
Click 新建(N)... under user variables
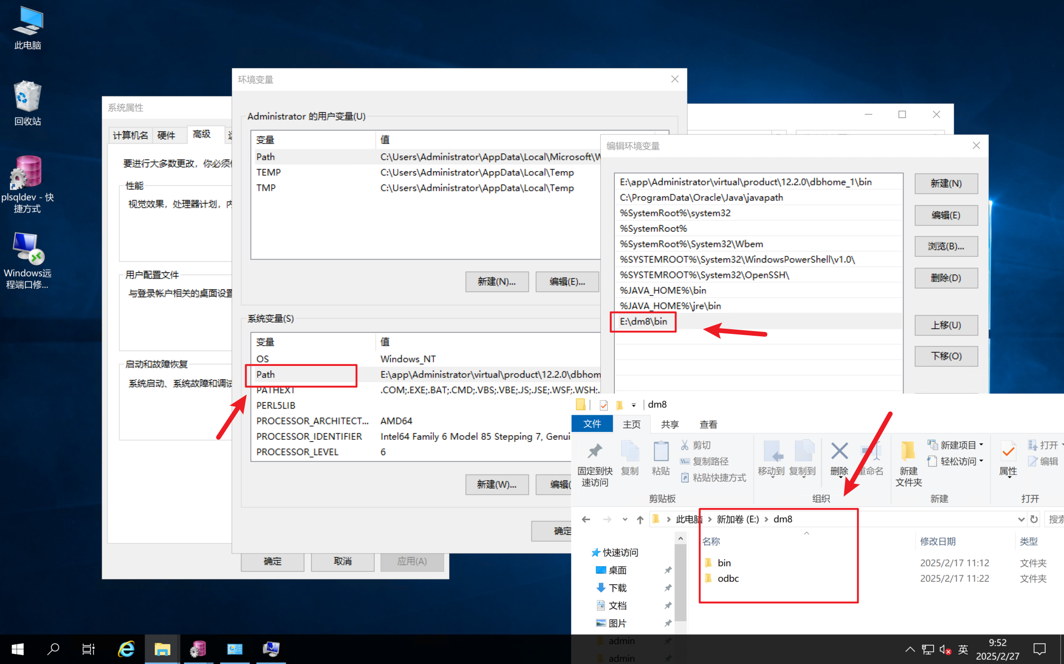click(x=497, y=281)
